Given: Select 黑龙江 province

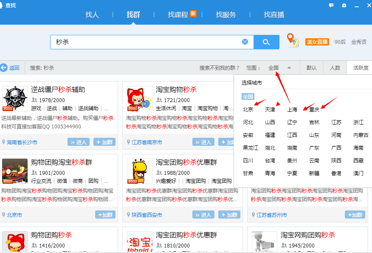Looking at the screenshot, I should click(250, 148).
